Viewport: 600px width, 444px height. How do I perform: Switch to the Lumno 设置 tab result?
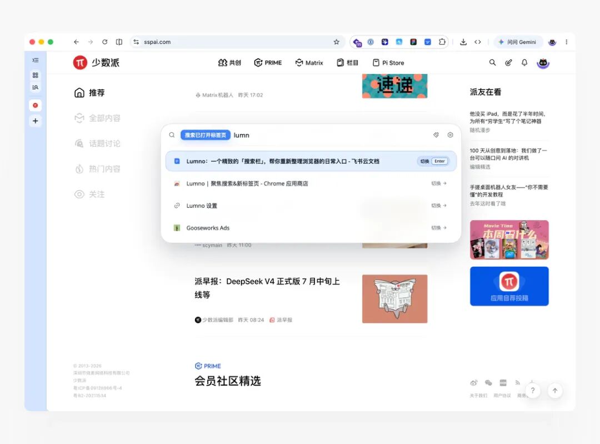pyautogui.click(x=311, y=206)
